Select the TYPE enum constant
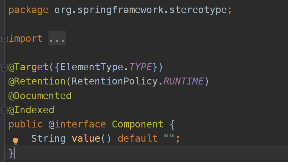The width and height of the screenshot is (288, 162). tap(140, 67)
